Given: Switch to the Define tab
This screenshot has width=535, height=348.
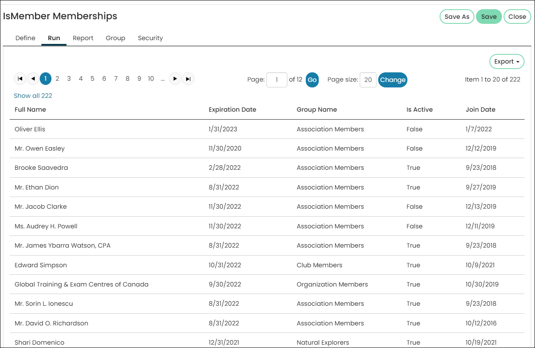Looking at the screenshot, I should [x=26, y=38].
